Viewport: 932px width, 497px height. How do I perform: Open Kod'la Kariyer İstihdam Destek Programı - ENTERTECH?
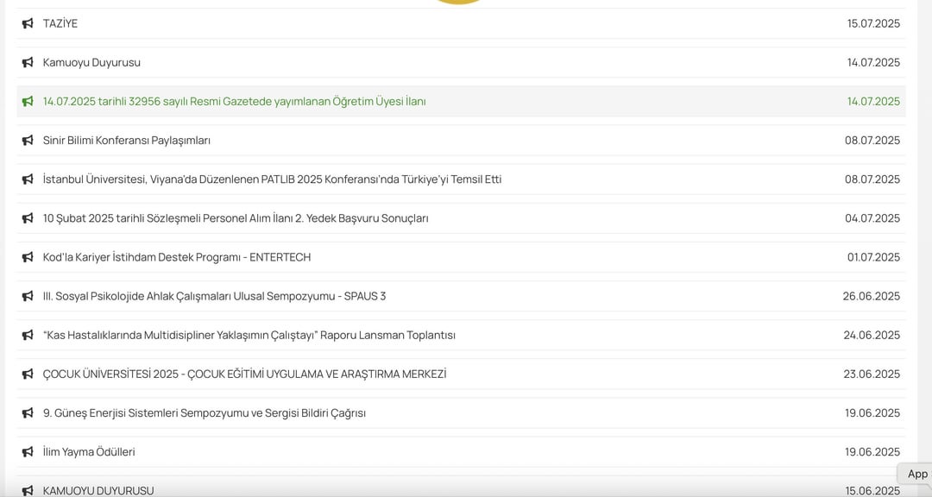(x=177, y=257)
